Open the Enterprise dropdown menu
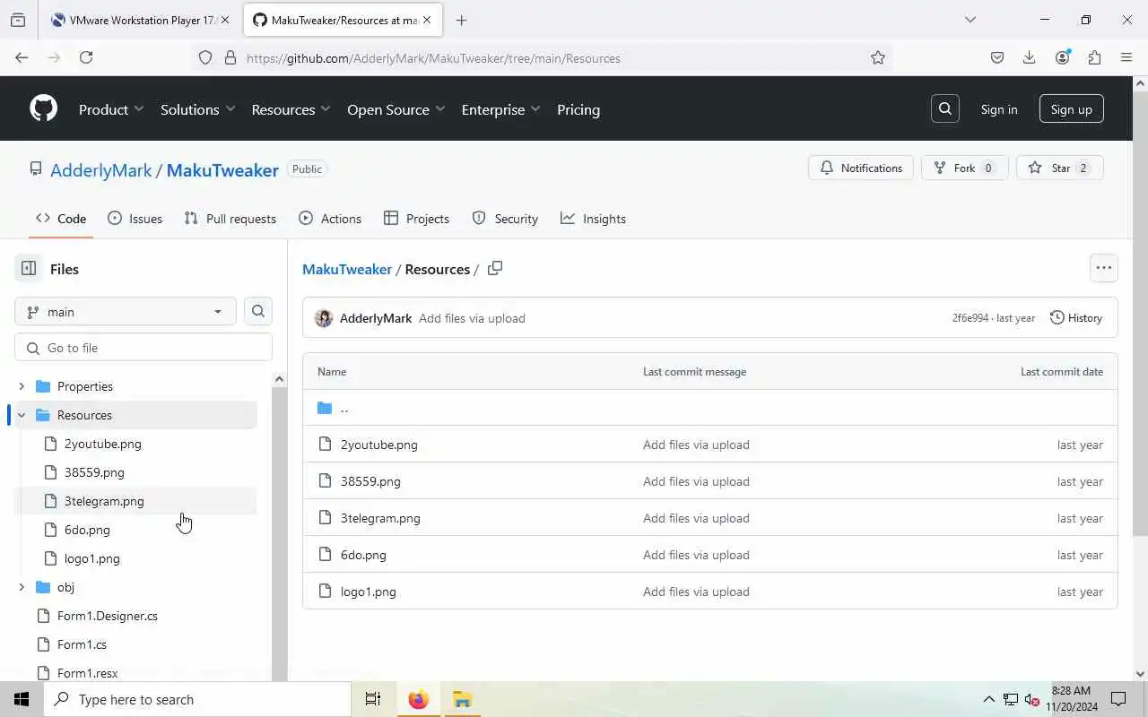 500,109
